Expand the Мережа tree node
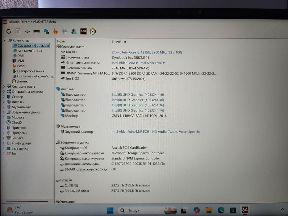The height and width of the screenshot is (216, 288). pos(4,117)
